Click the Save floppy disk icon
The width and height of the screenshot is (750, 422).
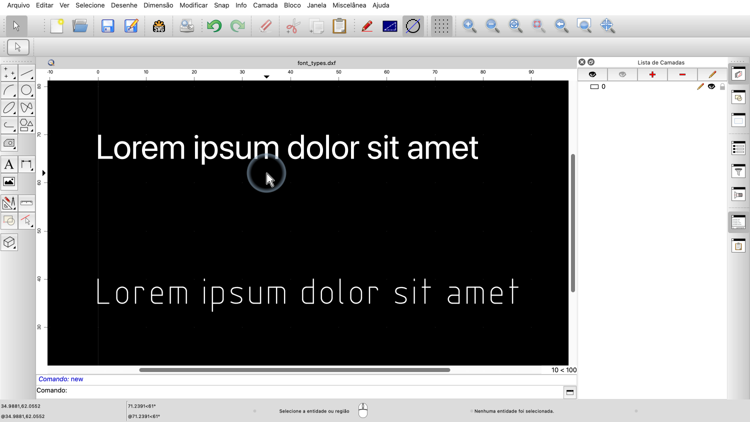coord(107,26)
